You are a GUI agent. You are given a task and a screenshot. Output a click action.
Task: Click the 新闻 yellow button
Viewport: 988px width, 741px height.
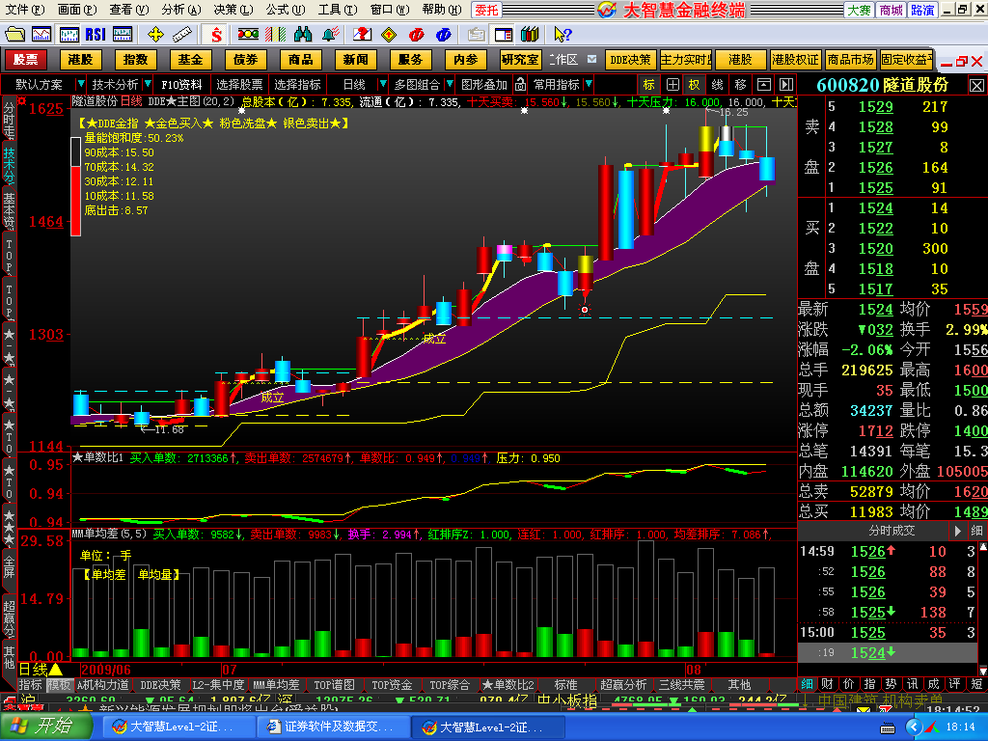pos(355,59)
